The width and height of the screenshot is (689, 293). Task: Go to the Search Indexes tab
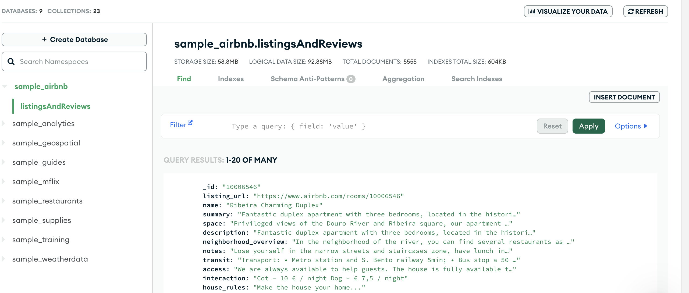(x=477, y=79)
